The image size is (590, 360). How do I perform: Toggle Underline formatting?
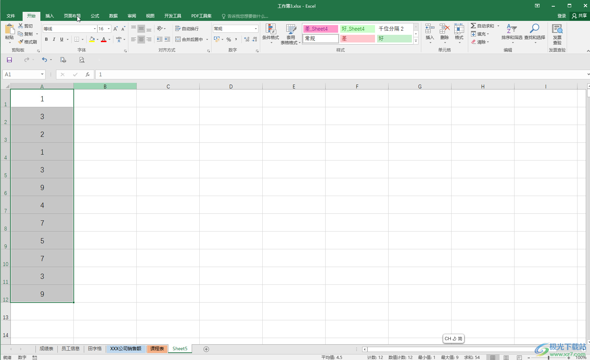click(x=62, y=39)
